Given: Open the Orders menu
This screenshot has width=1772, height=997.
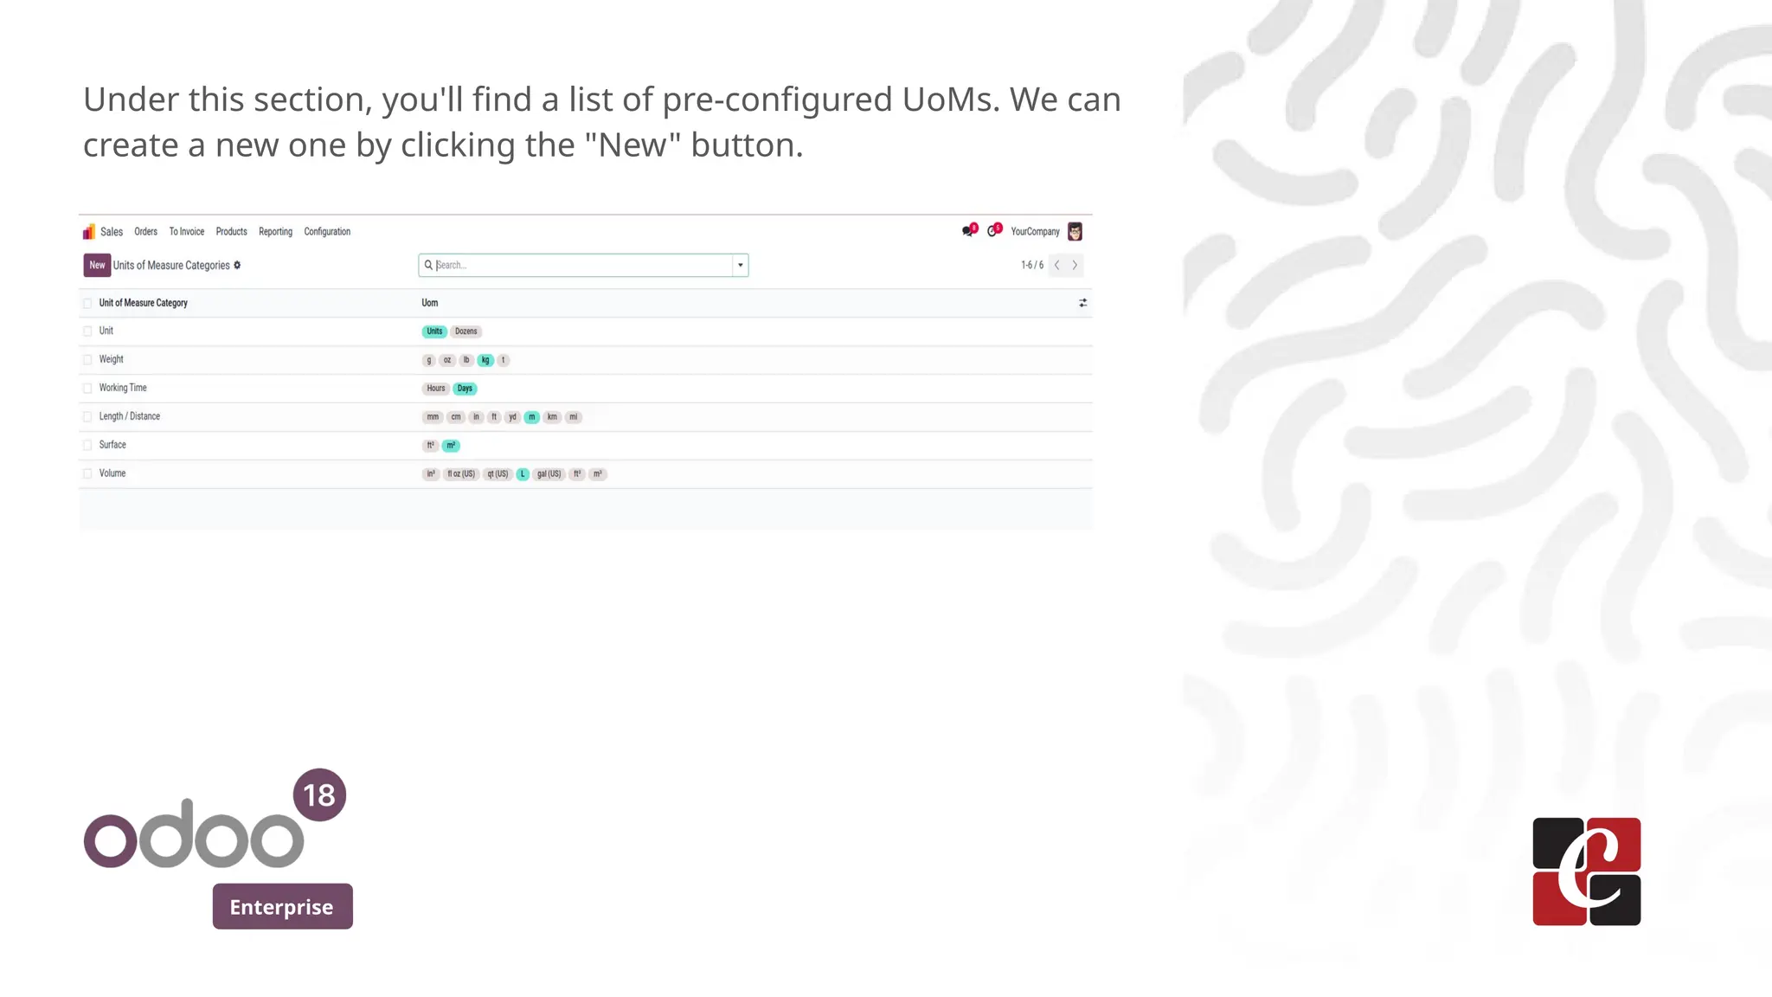Looking at the screenshot, I should point(145,232).
